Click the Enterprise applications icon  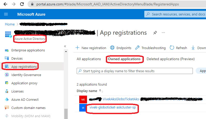pos(7,50)
